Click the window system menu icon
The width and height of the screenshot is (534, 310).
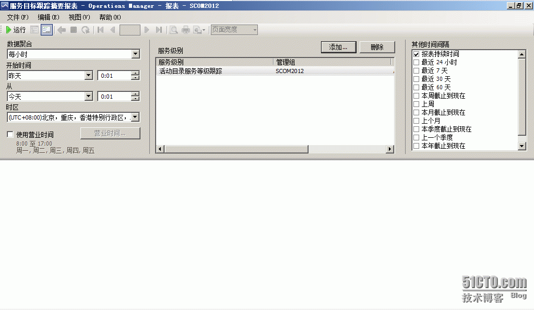pos(4,5)
